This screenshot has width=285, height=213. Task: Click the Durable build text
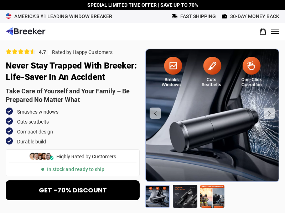31,142
